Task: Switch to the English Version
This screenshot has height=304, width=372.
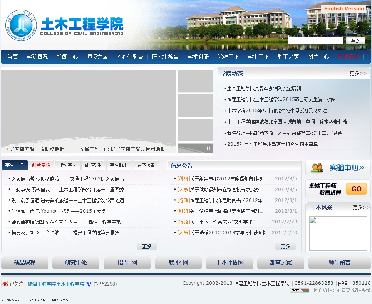Action: pyautogui.click(x=344, y=8)
